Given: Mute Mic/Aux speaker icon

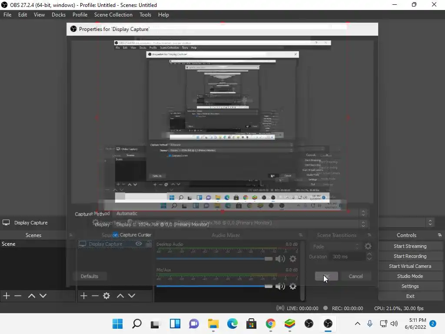Looking at the screenshot, I should point(280,286).
